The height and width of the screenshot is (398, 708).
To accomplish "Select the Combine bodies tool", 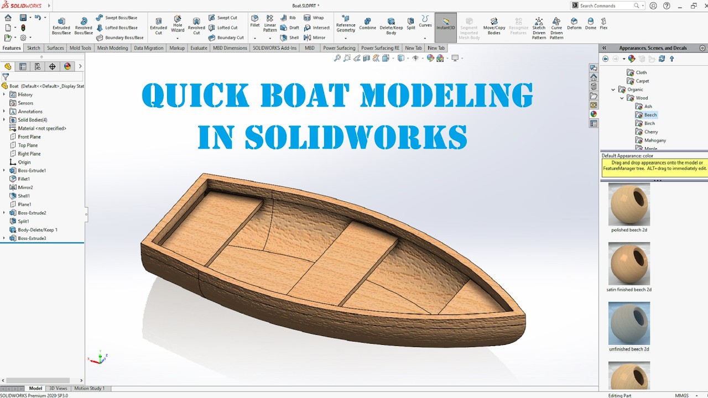I will 367,23.
